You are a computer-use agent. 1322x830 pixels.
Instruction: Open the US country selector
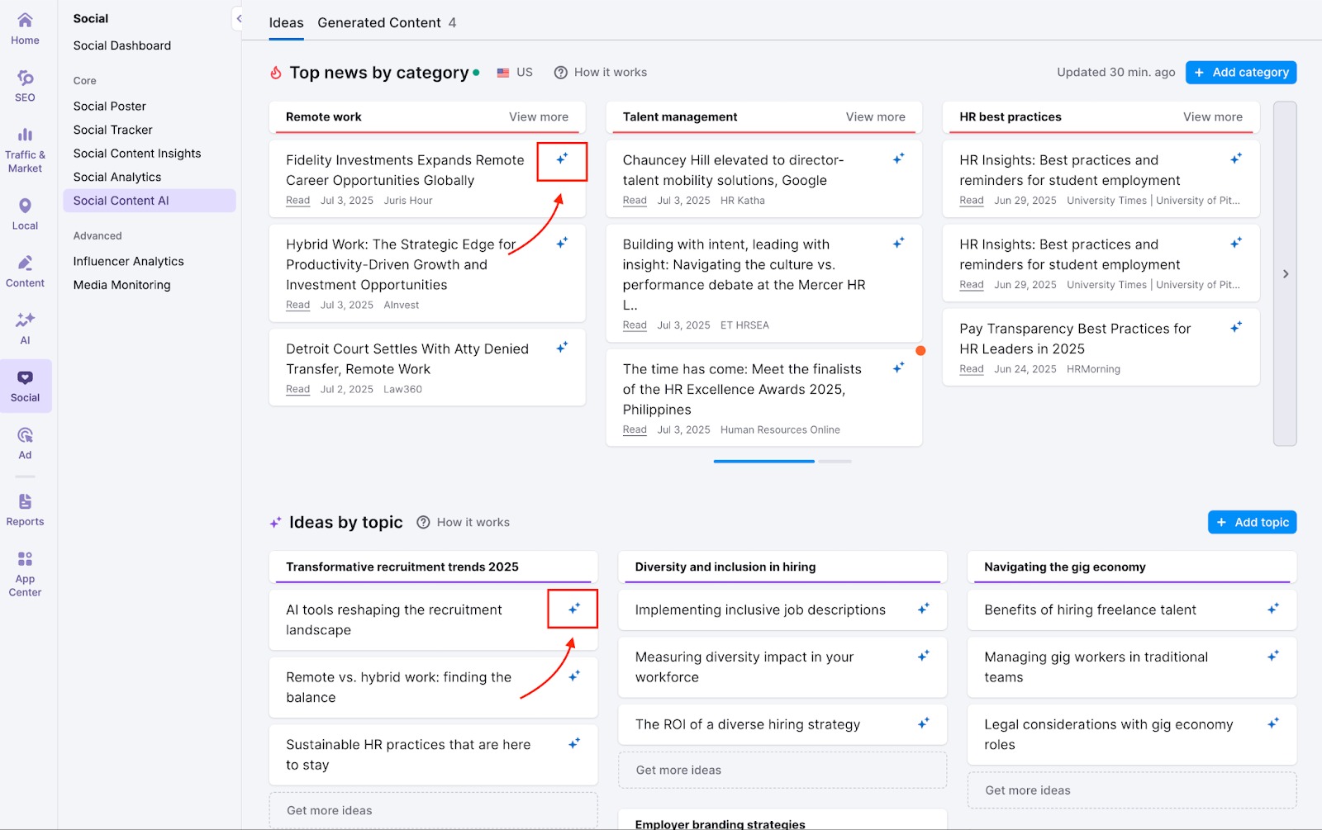515,73
